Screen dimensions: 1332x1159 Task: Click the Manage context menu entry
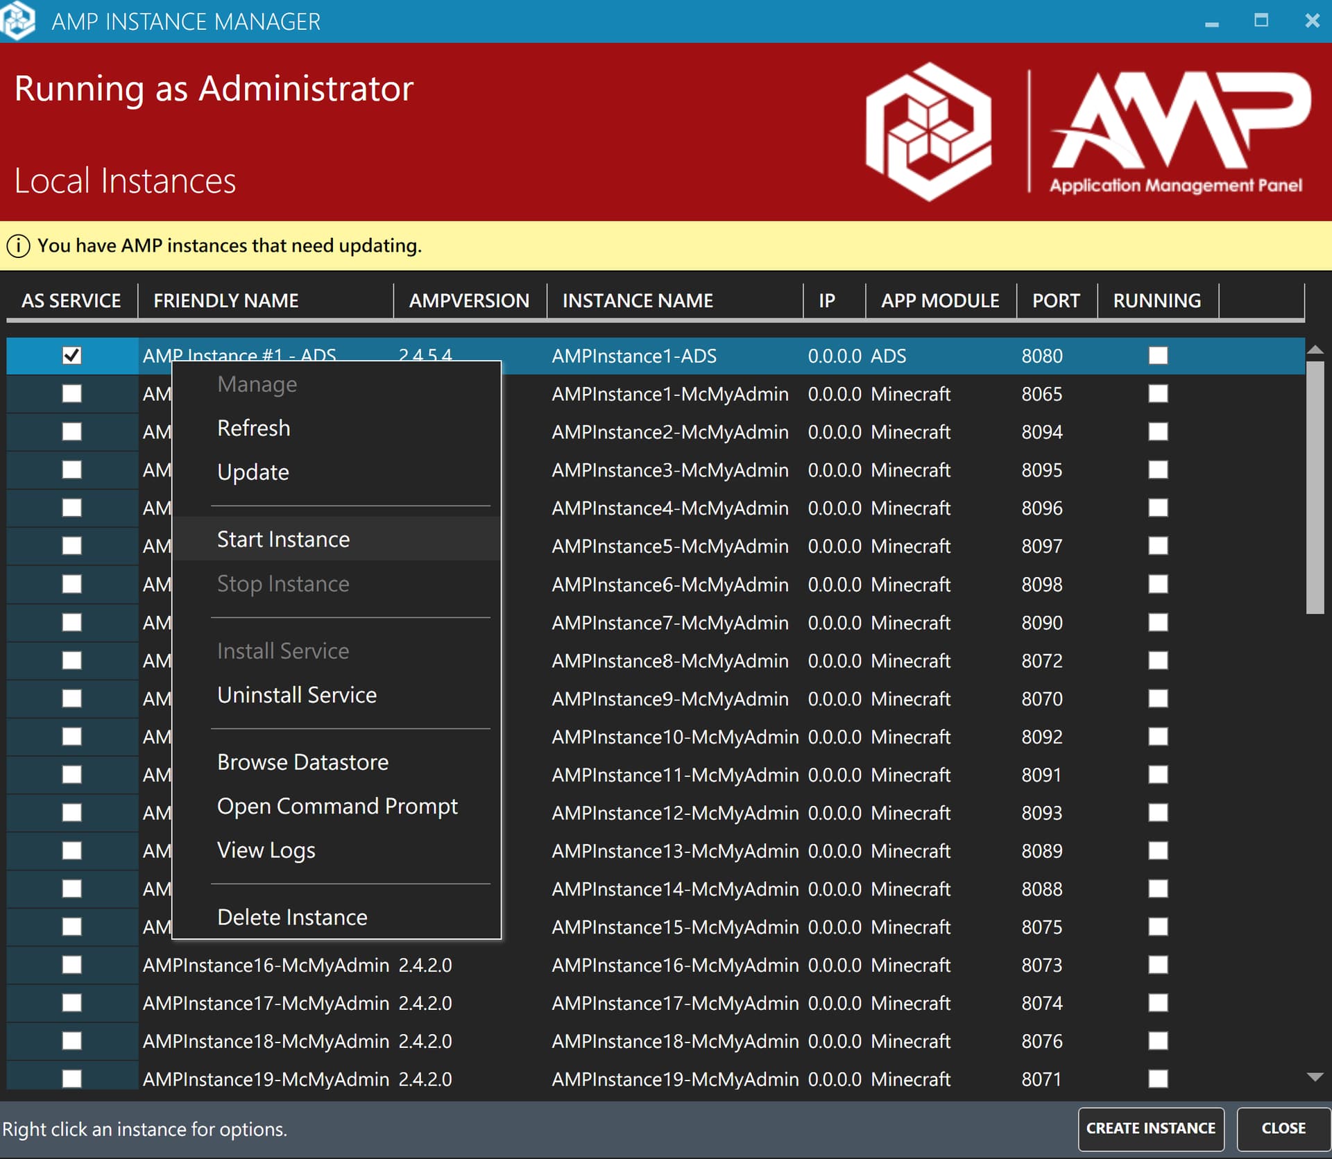336,384
